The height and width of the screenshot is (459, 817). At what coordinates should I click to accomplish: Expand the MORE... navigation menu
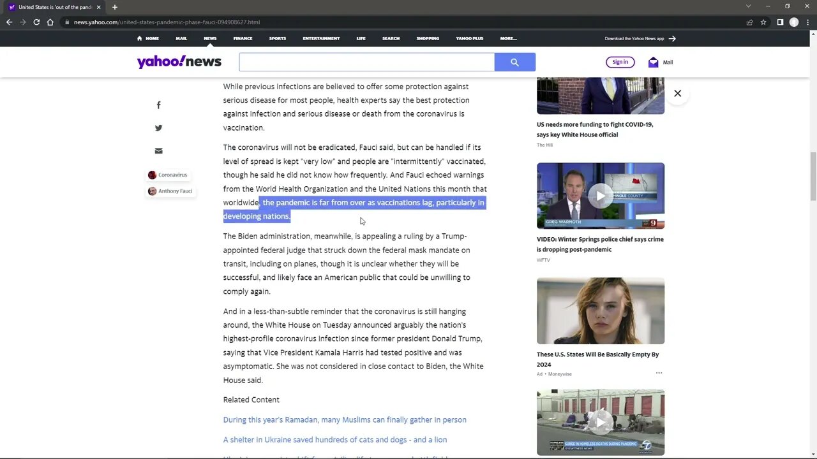click(509, 38)
